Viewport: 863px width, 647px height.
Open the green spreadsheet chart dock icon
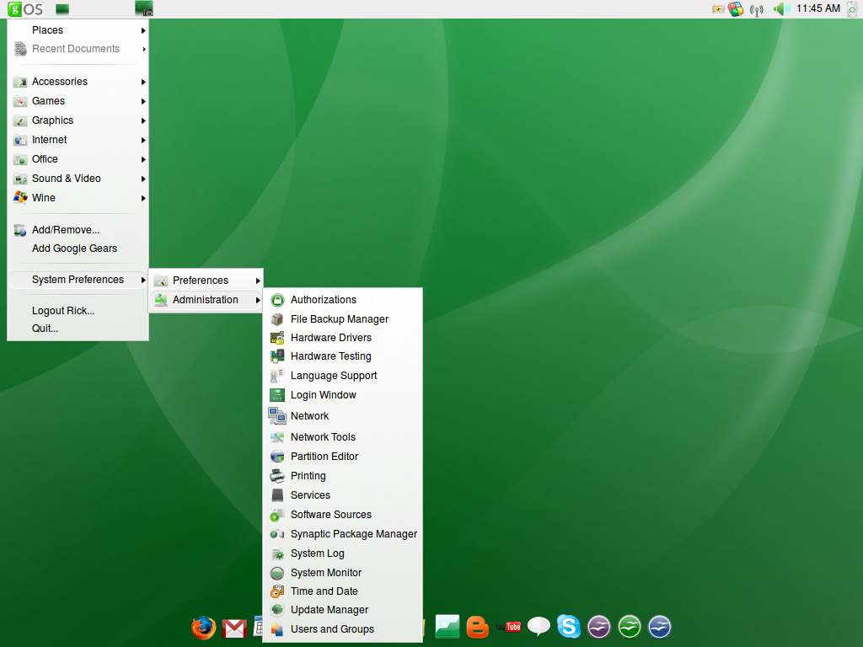coord(447,627)
